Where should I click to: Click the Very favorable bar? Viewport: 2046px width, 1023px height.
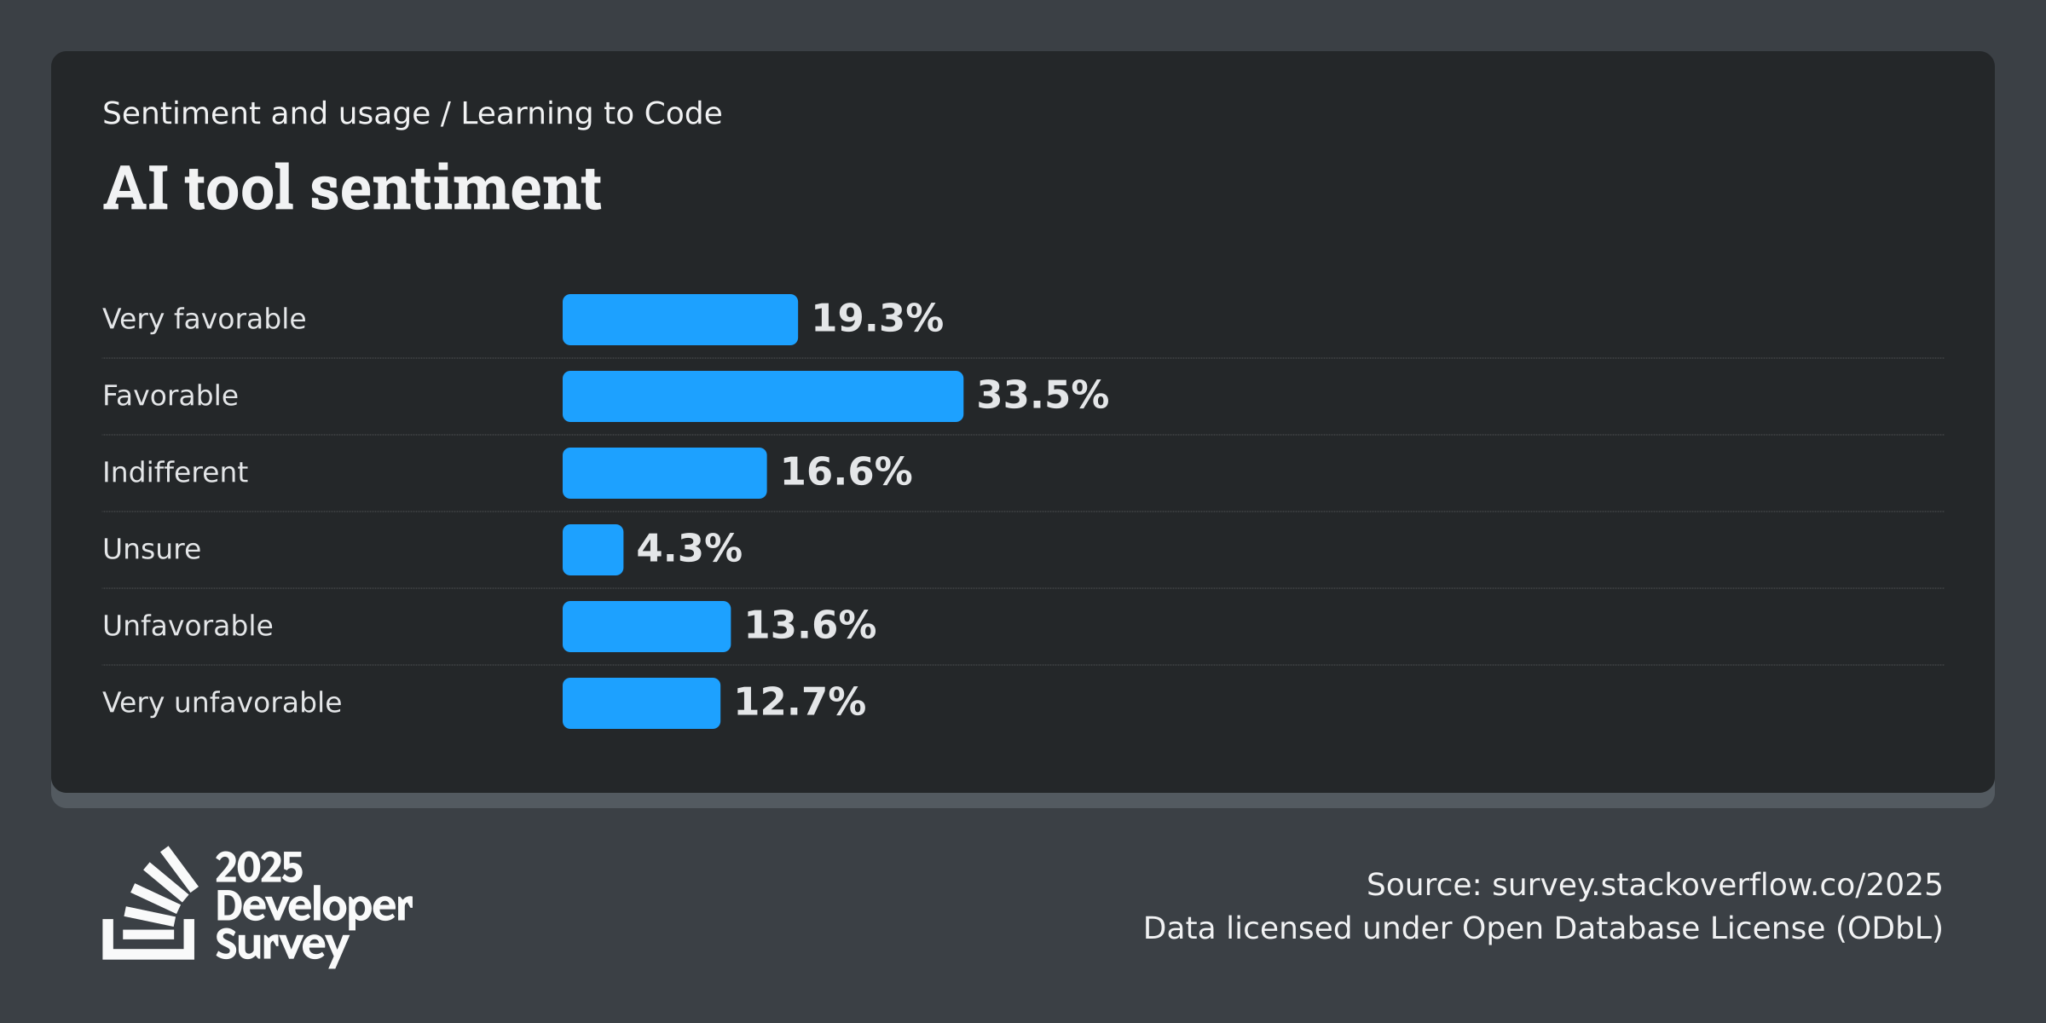click(x=680, y=320)
